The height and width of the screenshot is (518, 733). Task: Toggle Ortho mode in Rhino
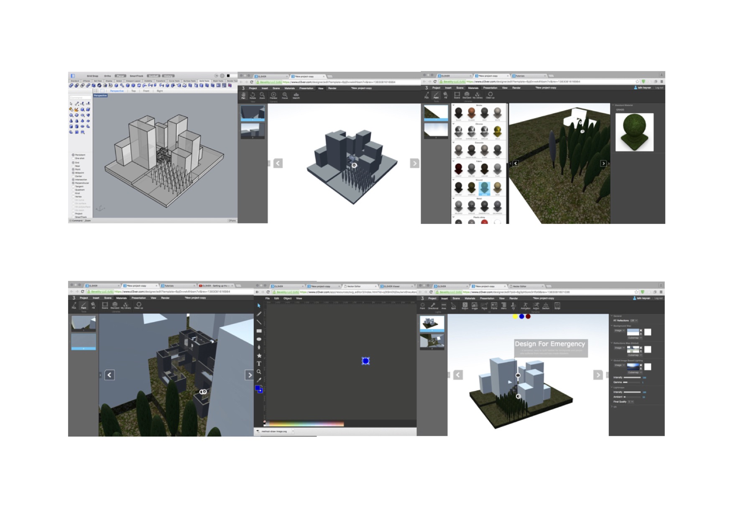click(107, 76)
